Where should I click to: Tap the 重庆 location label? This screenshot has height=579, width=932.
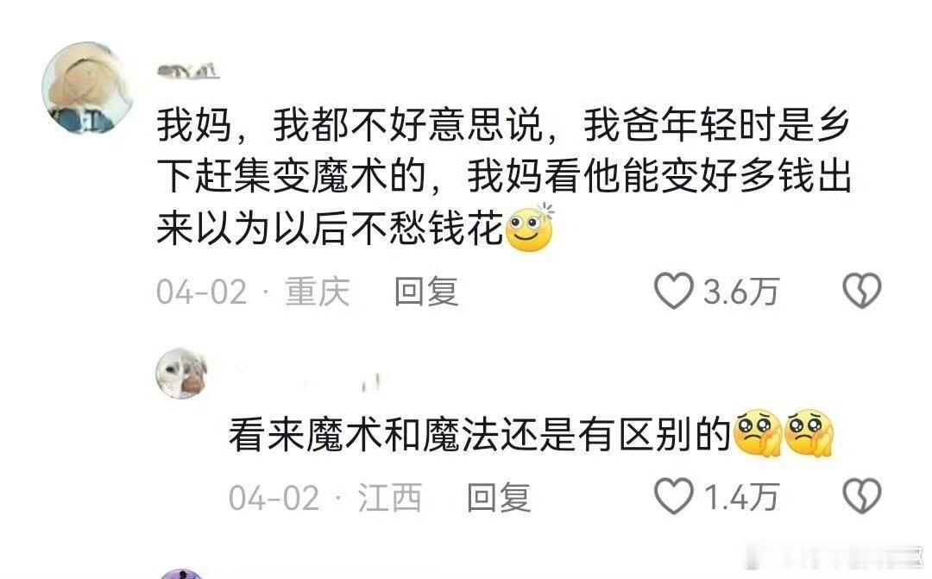pyautogui.click(x=318, y=292)
